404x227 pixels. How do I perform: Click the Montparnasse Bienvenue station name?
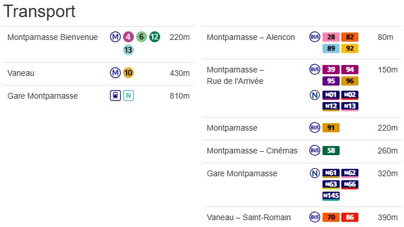pos(52,37)
